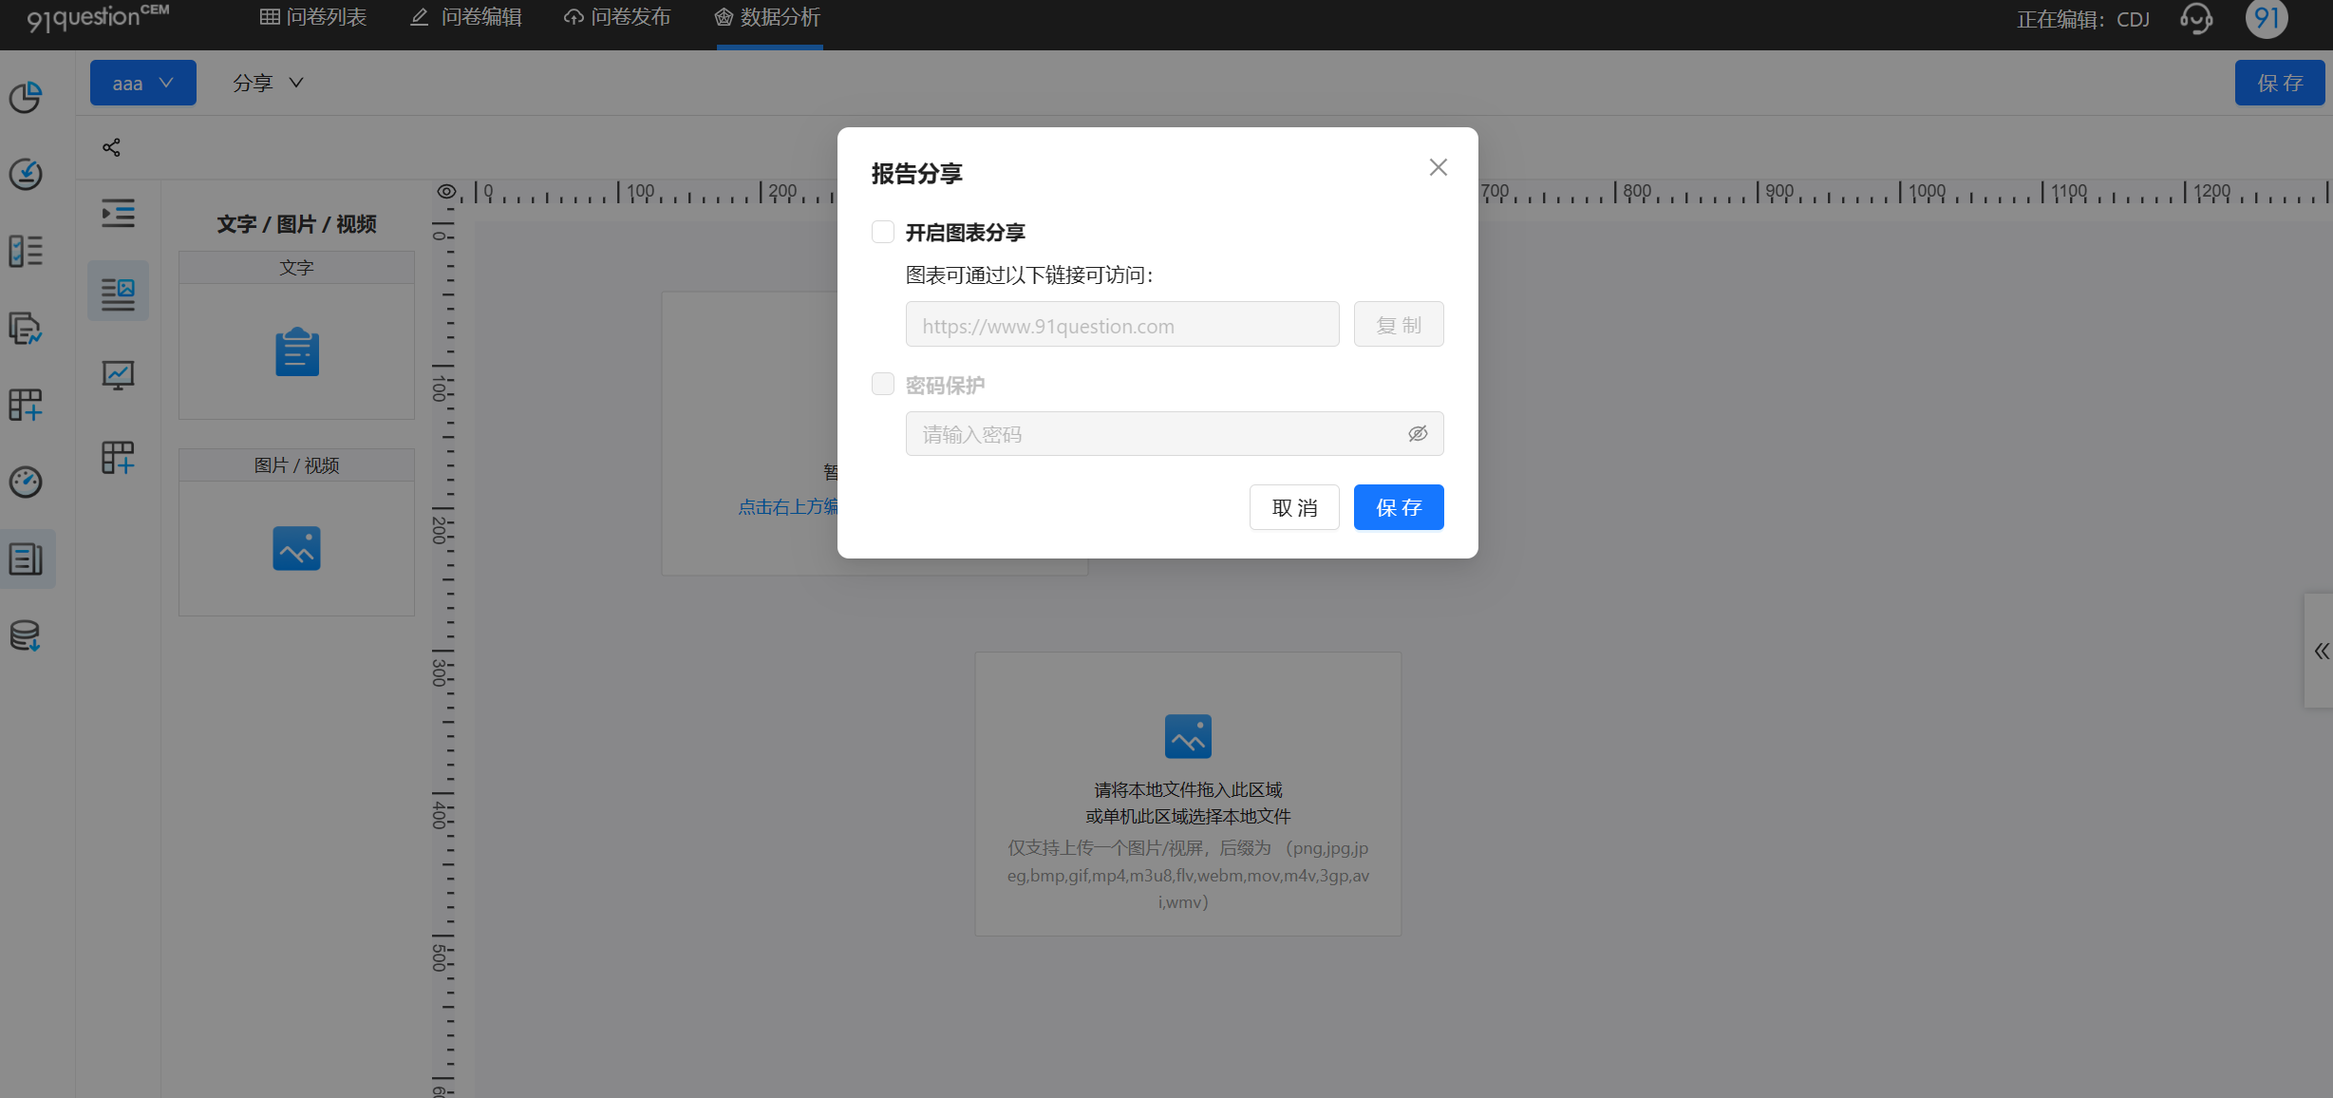Click the 正在编辑: CDJ label

pyautogui.click(x=2083, y=19)
